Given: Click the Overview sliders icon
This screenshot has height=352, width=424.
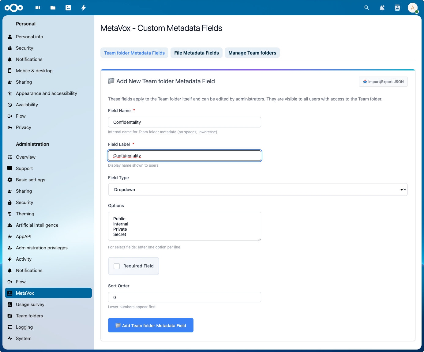Looking at the screenshot, I should (x=10, y=157).
